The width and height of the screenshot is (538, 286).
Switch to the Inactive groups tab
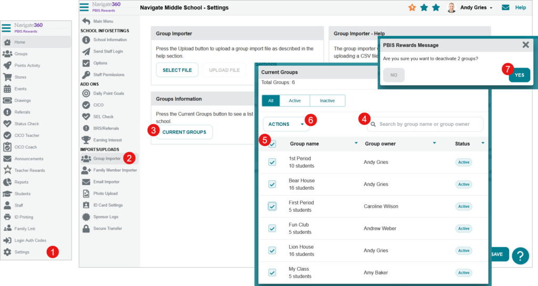coord(327,101)
